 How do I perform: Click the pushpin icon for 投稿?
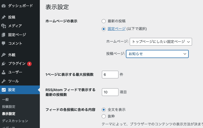4,17
